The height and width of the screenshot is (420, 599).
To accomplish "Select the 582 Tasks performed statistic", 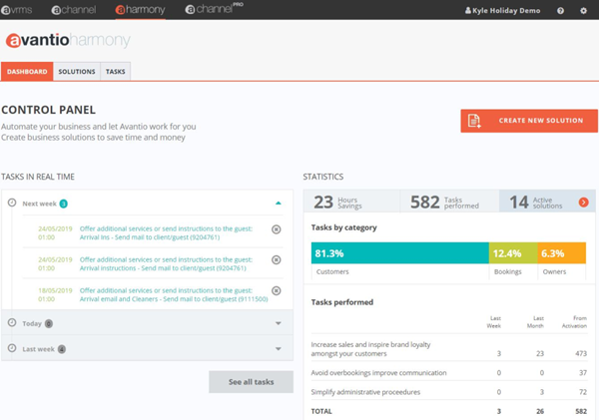I will (449, 202).
